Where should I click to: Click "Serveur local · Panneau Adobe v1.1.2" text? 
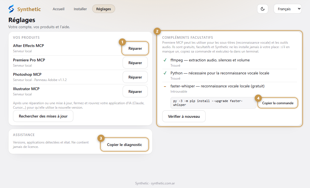coord(40,80)
